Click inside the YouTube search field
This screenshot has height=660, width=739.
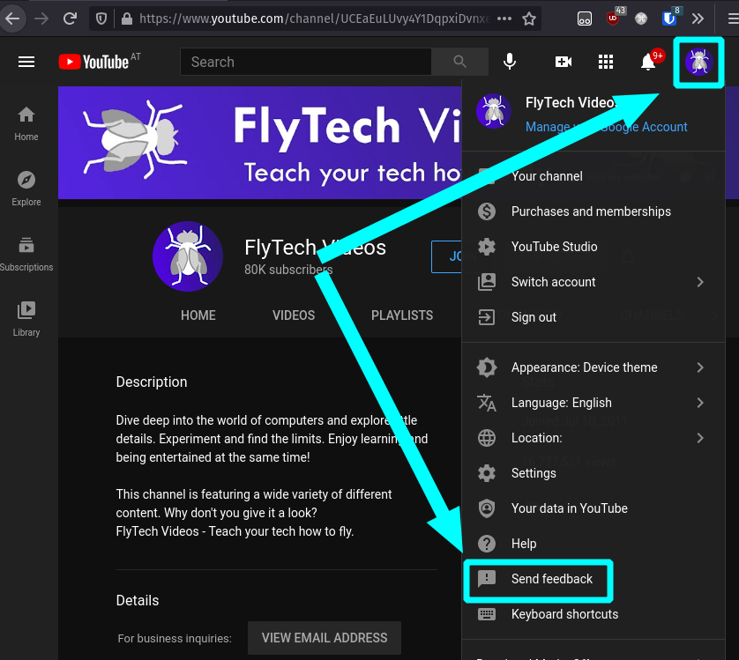coord(304,62)
